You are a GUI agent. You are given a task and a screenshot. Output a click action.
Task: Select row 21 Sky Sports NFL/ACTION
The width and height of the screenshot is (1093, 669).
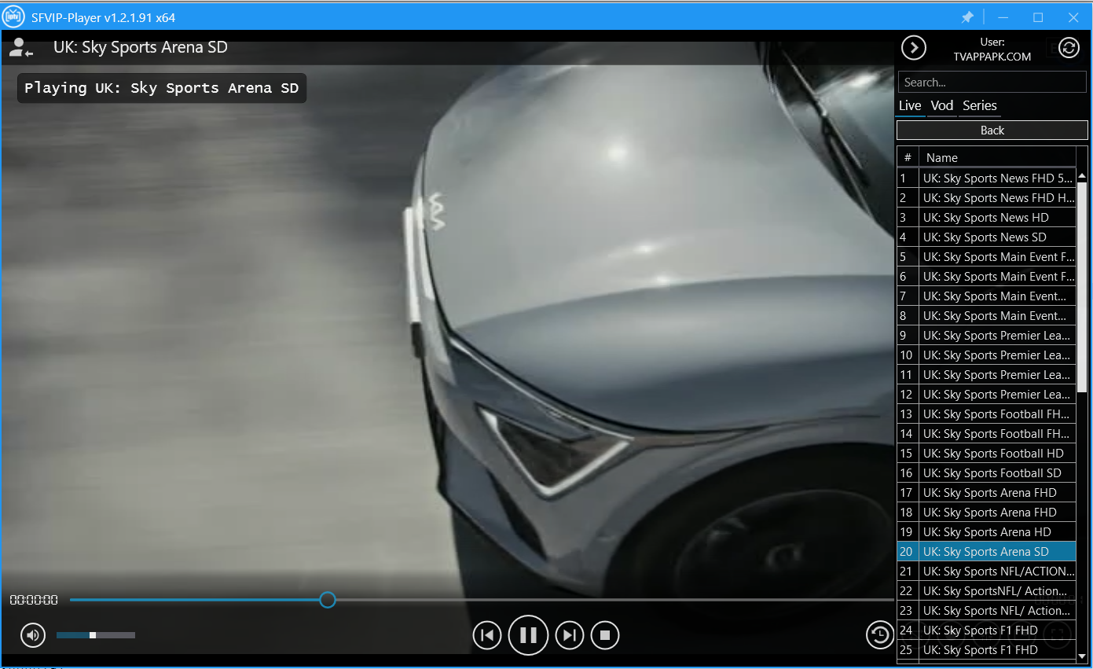pos(987,572)
